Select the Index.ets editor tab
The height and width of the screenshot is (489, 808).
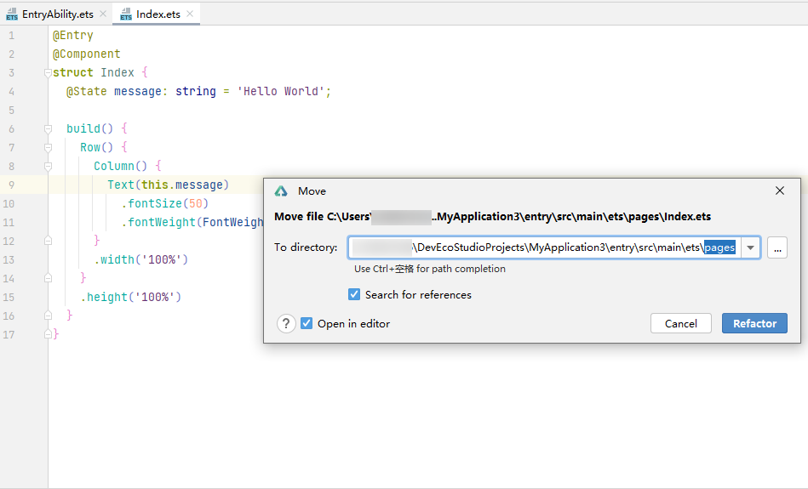158,14
